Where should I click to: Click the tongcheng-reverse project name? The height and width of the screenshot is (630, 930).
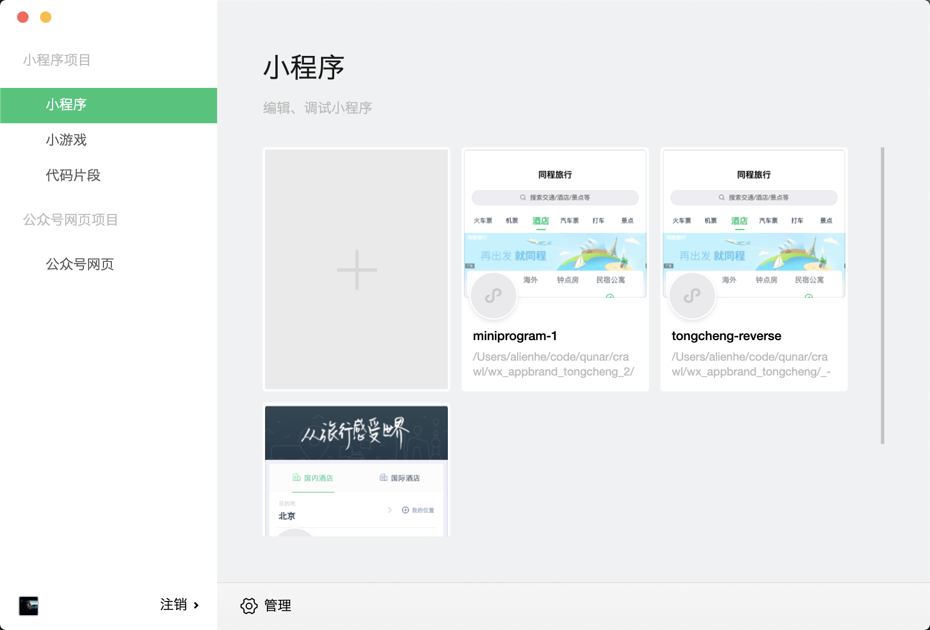(x=727, y=336)
